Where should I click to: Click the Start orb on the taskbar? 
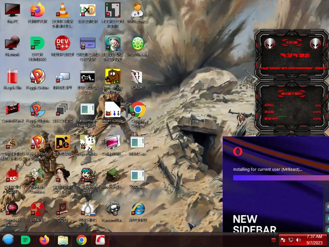click(x=8, y=240)
